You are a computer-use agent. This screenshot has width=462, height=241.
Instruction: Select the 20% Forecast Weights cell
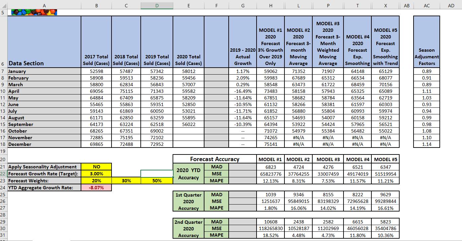click(96, 180)
